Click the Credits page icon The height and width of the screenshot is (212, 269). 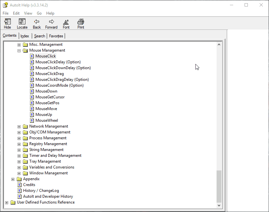[20, 185]
